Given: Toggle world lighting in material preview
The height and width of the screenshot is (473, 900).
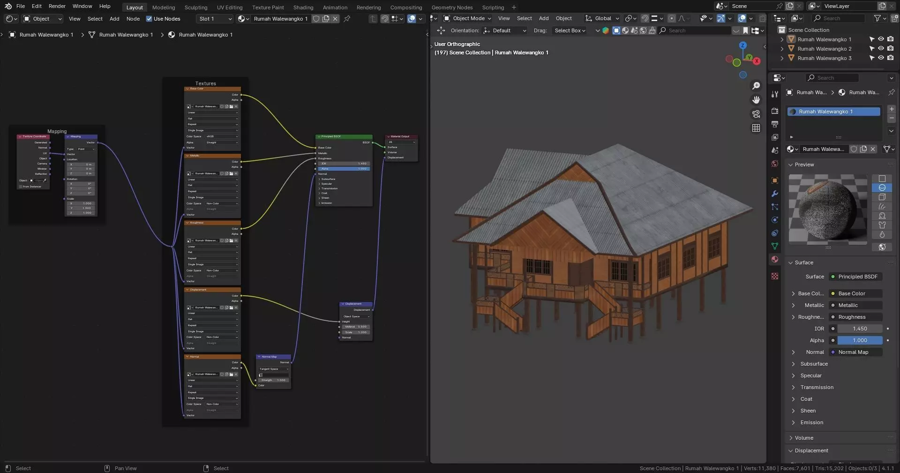Looking at the screenshot, I should click(x=882, y=247).
